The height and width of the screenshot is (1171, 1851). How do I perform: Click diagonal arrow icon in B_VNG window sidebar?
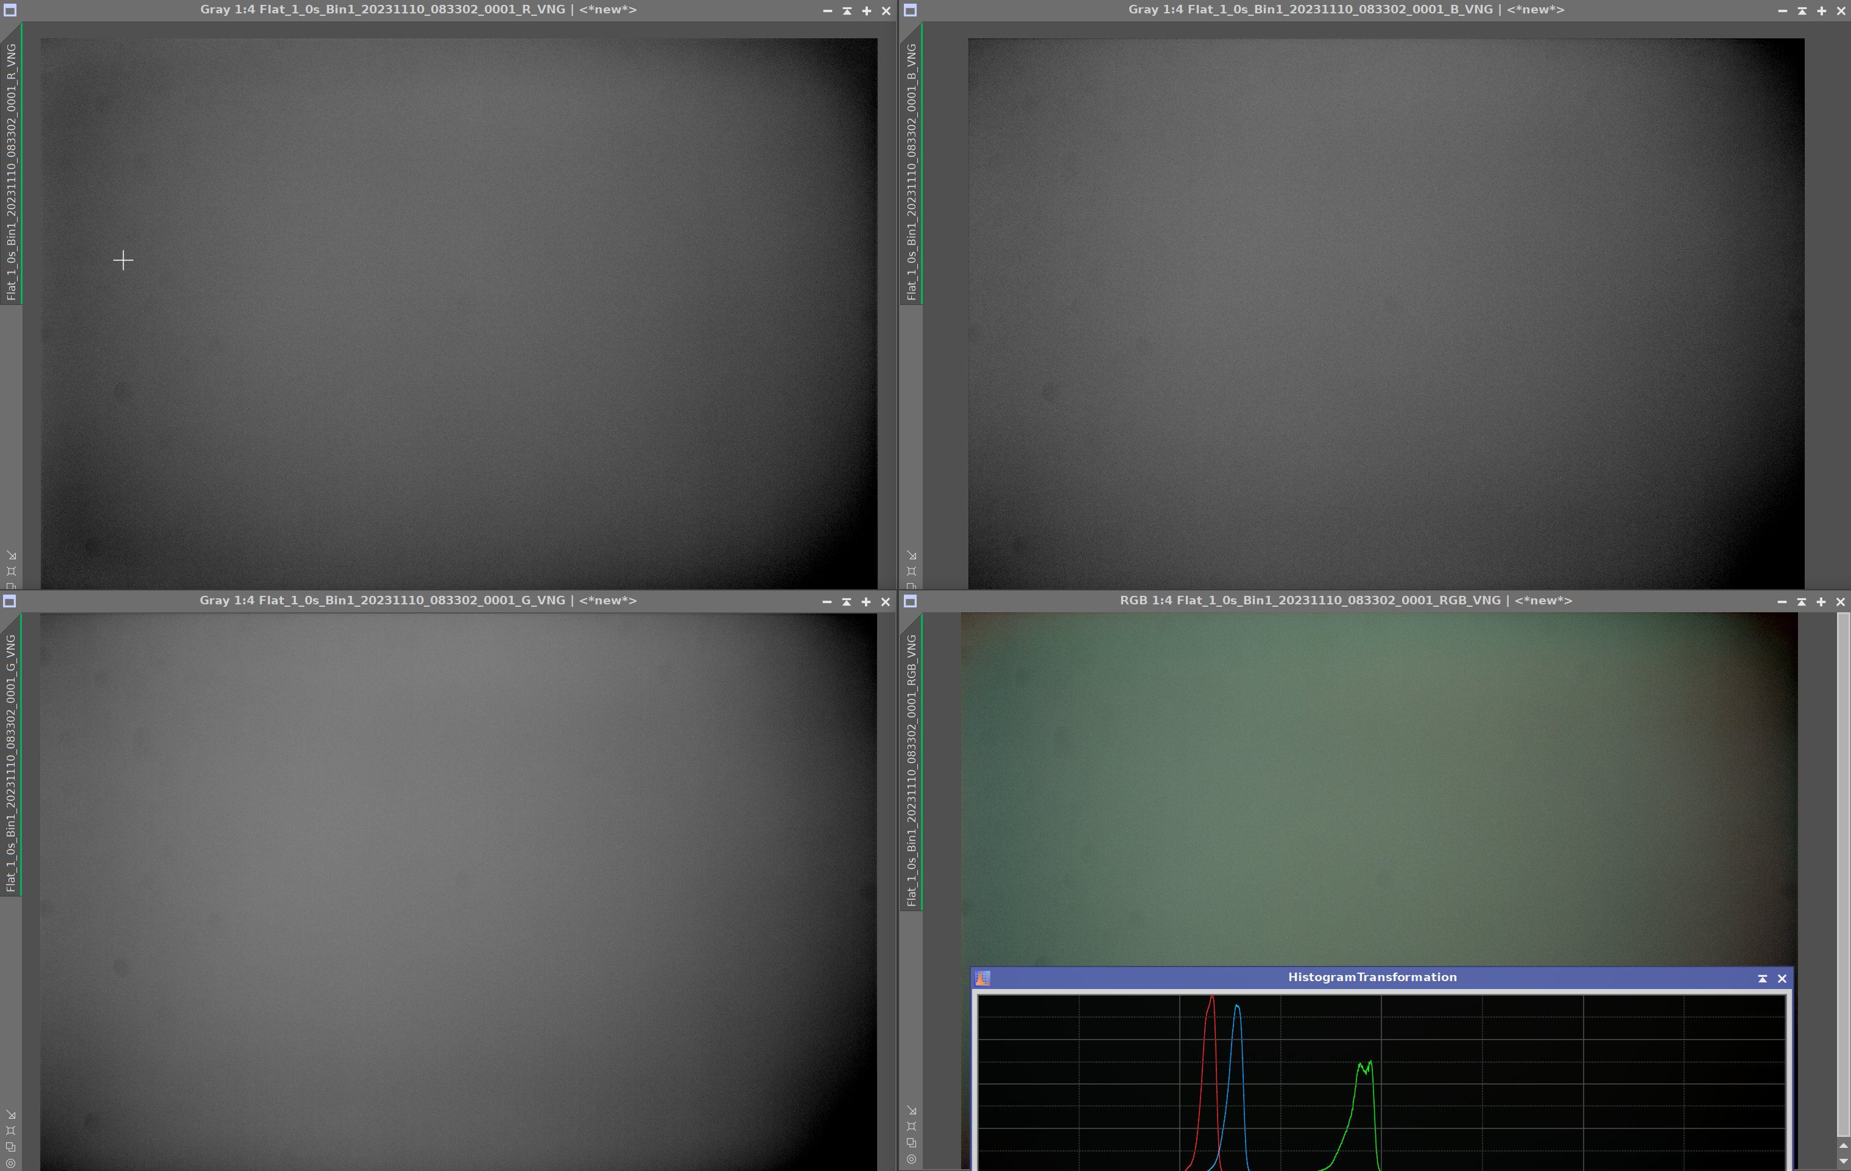(912, 555)
